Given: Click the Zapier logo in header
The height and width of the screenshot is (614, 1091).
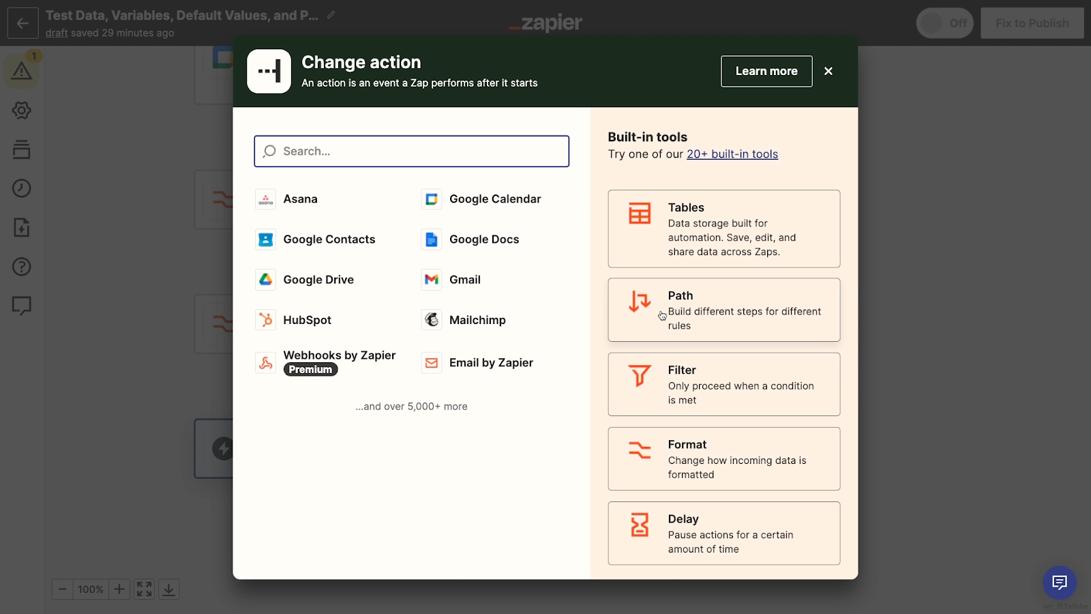Looking at the screenshot, I should click(545, 23).
